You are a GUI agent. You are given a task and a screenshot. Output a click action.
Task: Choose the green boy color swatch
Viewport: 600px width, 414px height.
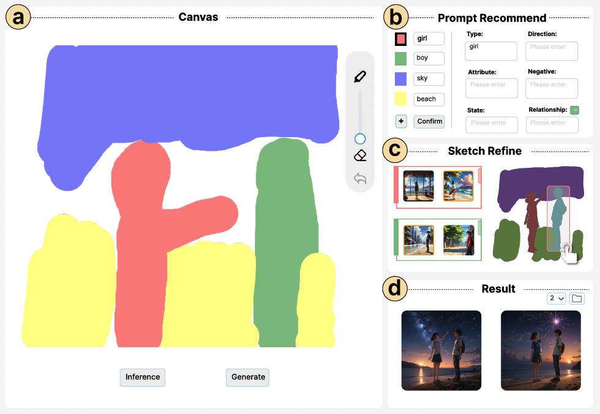tap(400, 59)
